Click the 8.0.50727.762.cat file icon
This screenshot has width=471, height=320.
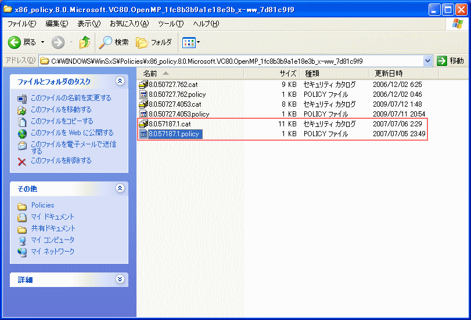pos(143,85)
